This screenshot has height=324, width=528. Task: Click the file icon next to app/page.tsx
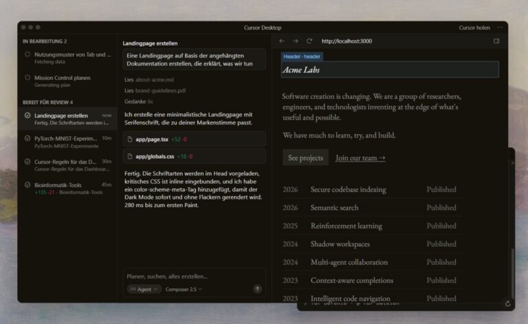click(x=130, y=139)
